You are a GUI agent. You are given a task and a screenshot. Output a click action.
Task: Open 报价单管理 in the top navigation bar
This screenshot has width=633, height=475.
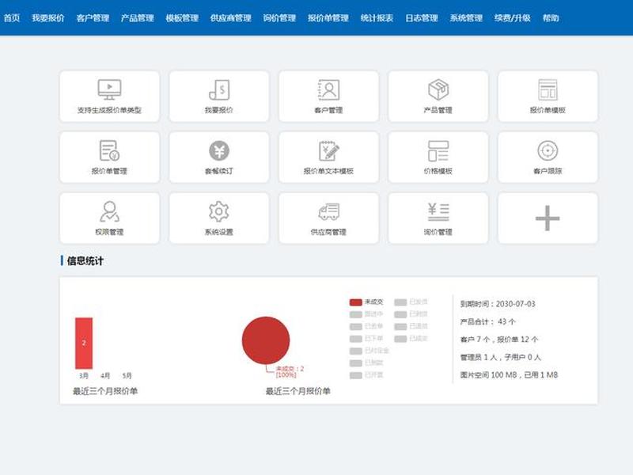[x=328, y=18]
